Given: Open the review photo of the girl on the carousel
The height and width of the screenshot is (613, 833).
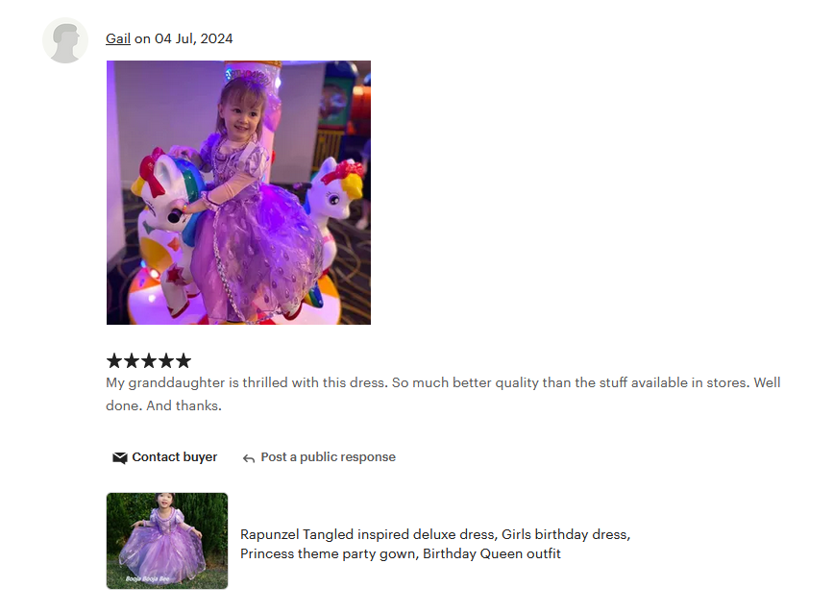Looking at the screenshot, I should click(x=238, y=192).
